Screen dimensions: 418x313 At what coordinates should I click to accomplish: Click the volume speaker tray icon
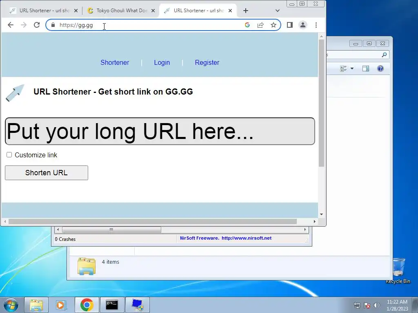coord(376,305)
